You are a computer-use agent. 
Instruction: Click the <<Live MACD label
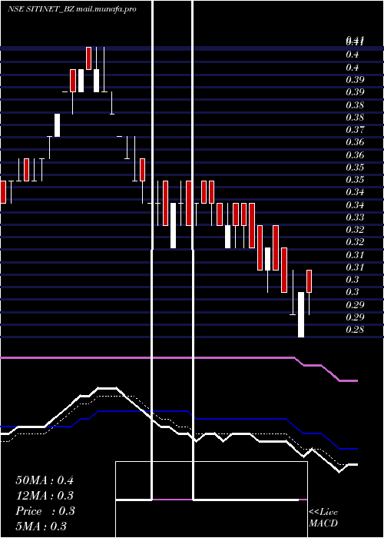[323, 518]
